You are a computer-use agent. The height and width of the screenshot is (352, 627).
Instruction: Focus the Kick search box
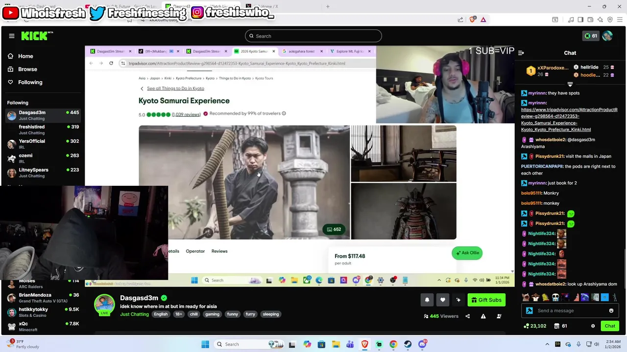[x=313, y=36]
